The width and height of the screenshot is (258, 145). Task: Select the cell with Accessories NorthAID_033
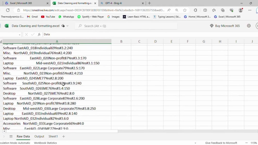[57, 123]
